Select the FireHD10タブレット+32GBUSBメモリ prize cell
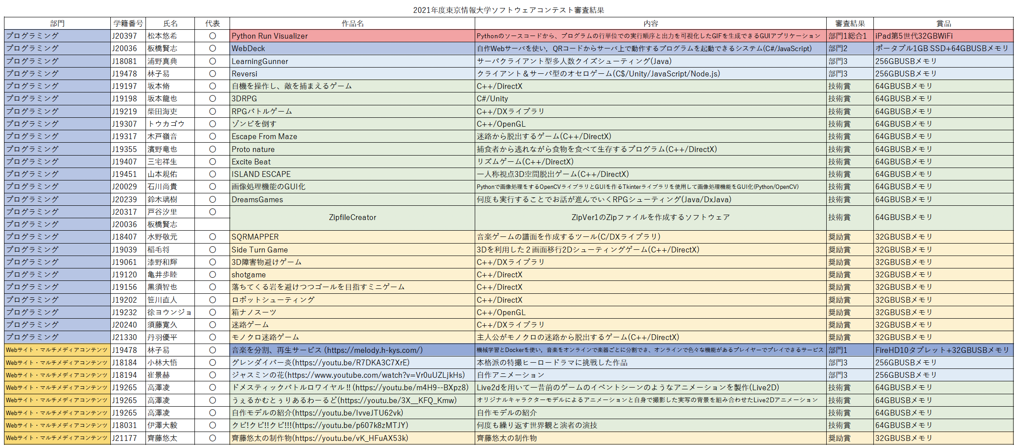 point(943,350)
